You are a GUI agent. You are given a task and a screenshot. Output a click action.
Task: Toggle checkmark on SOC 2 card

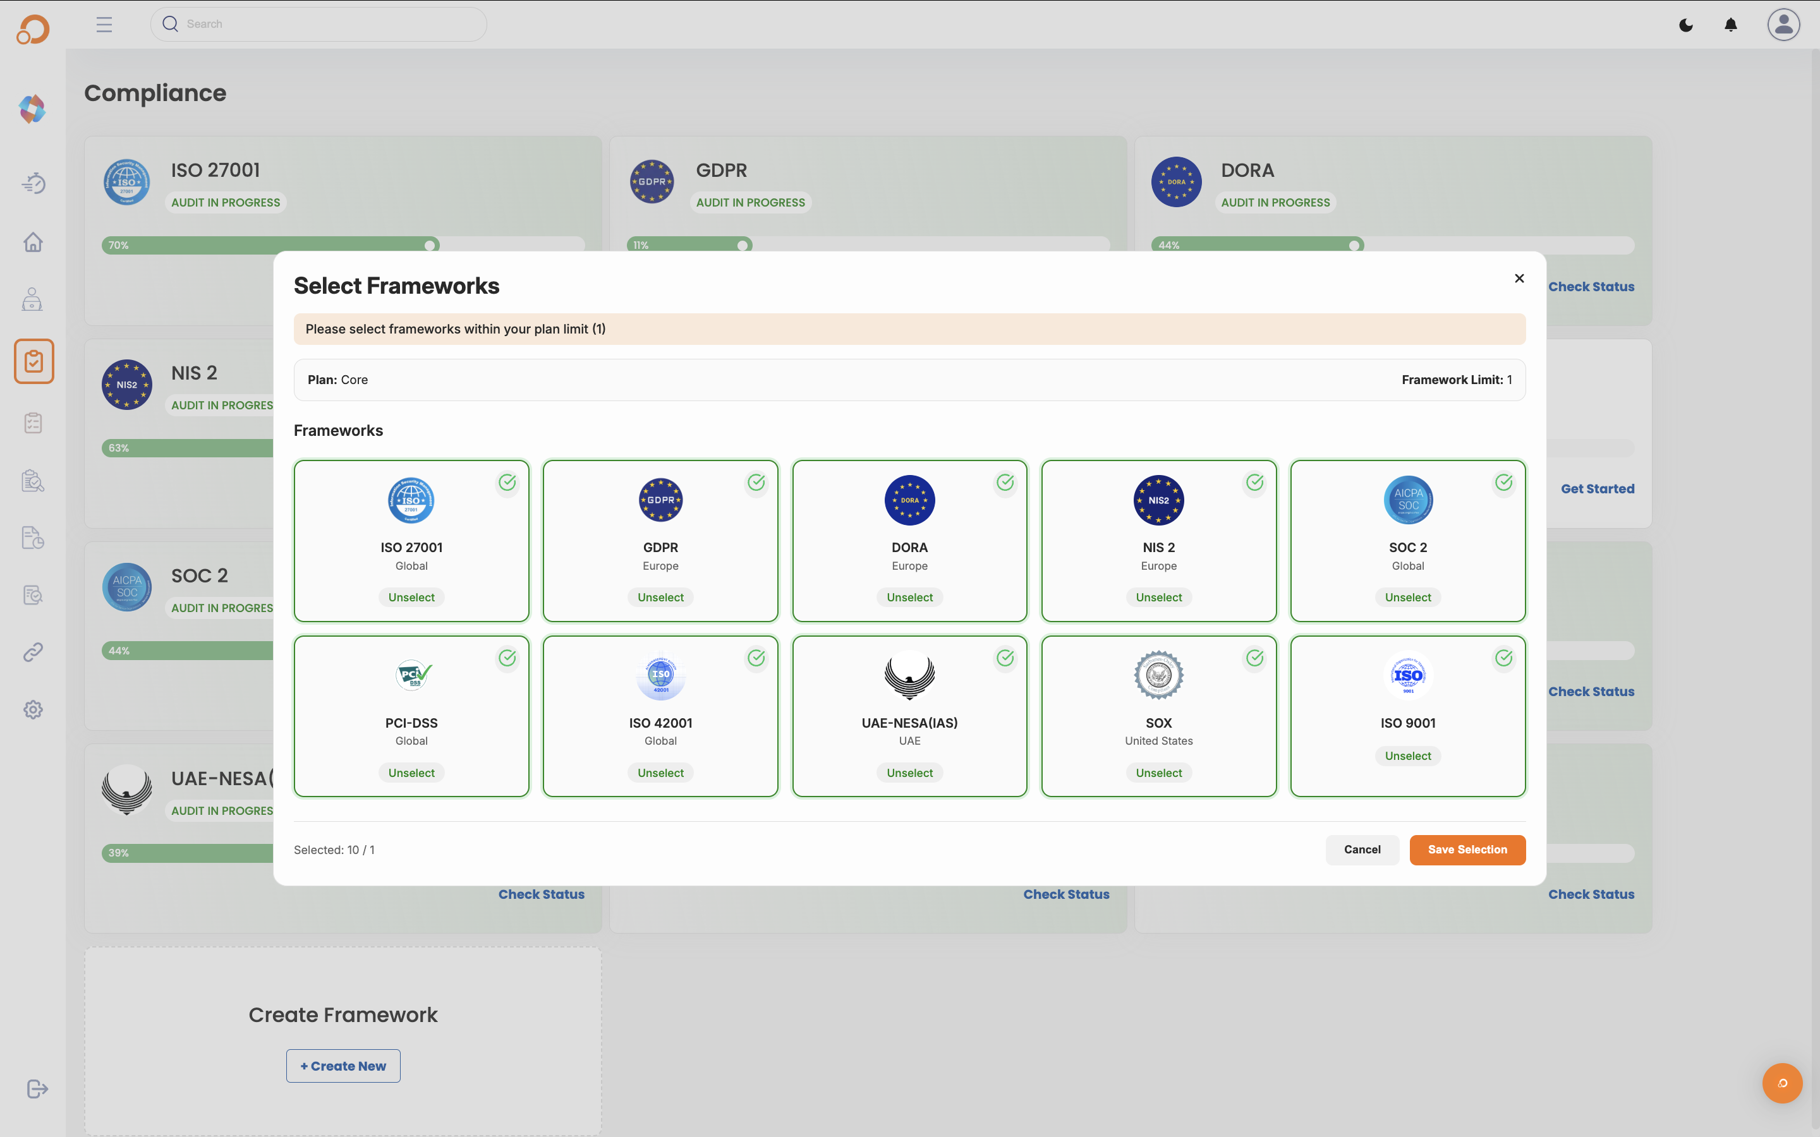pyautogui.click(x=1503, y=483)
